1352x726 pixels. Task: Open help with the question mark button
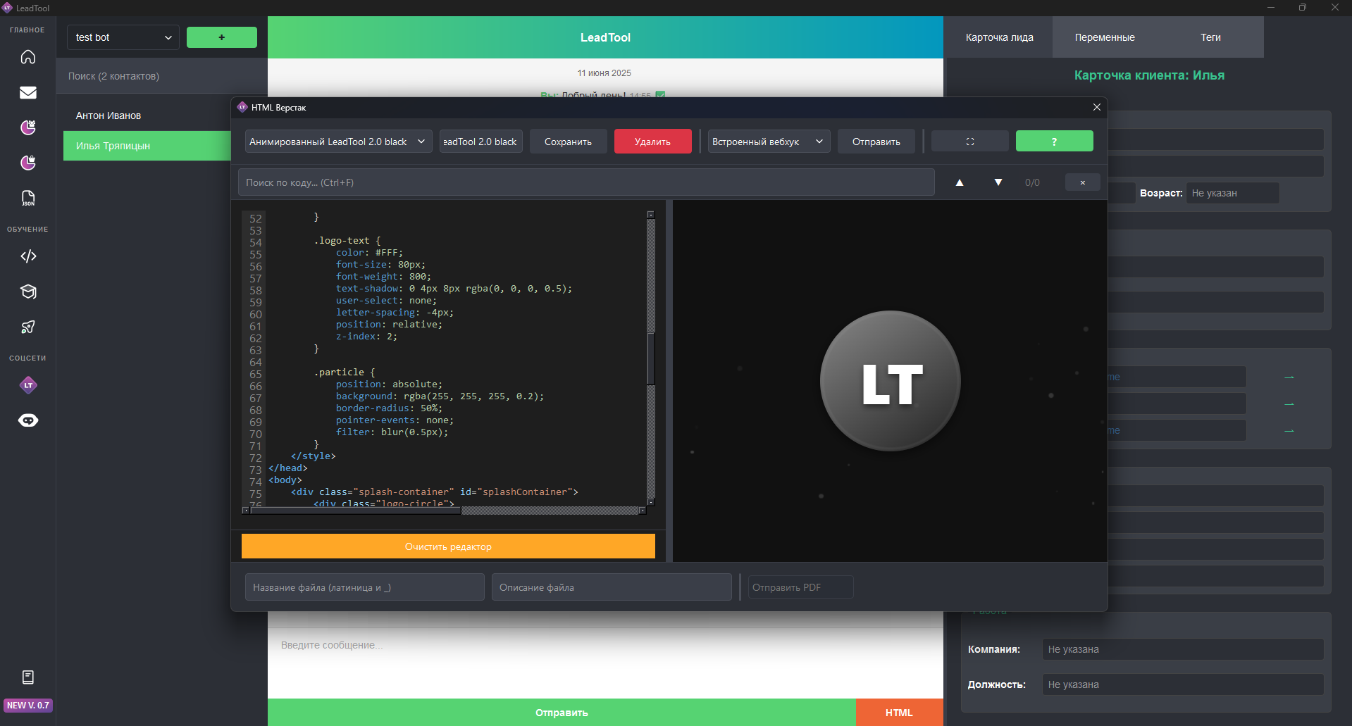[x=1055, y=142]
